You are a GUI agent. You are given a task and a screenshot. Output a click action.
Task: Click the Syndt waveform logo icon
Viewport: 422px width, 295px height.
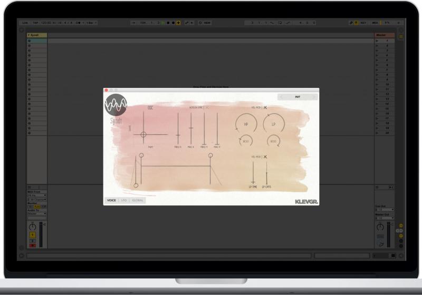coord(116,105)
